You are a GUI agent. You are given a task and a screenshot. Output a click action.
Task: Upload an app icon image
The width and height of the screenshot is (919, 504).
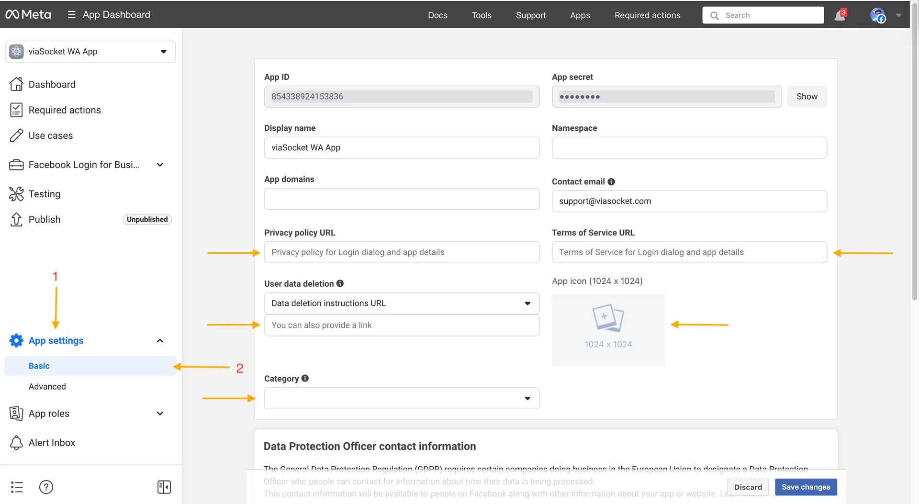[608, 330]
